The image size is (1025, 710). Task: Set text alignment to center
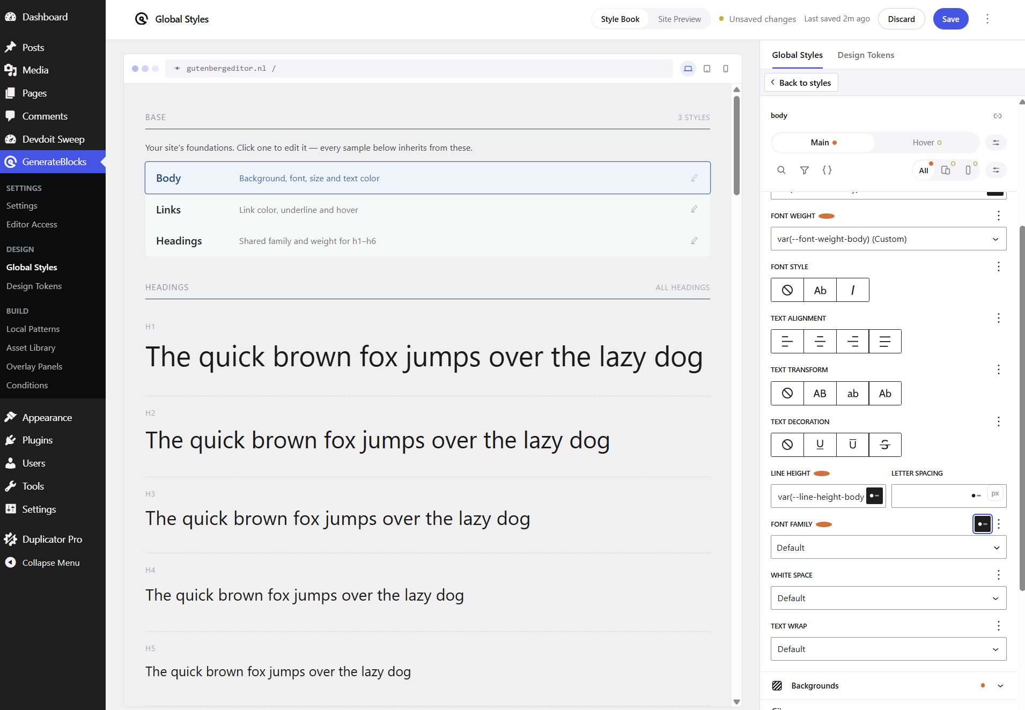[x=820, y=342]
